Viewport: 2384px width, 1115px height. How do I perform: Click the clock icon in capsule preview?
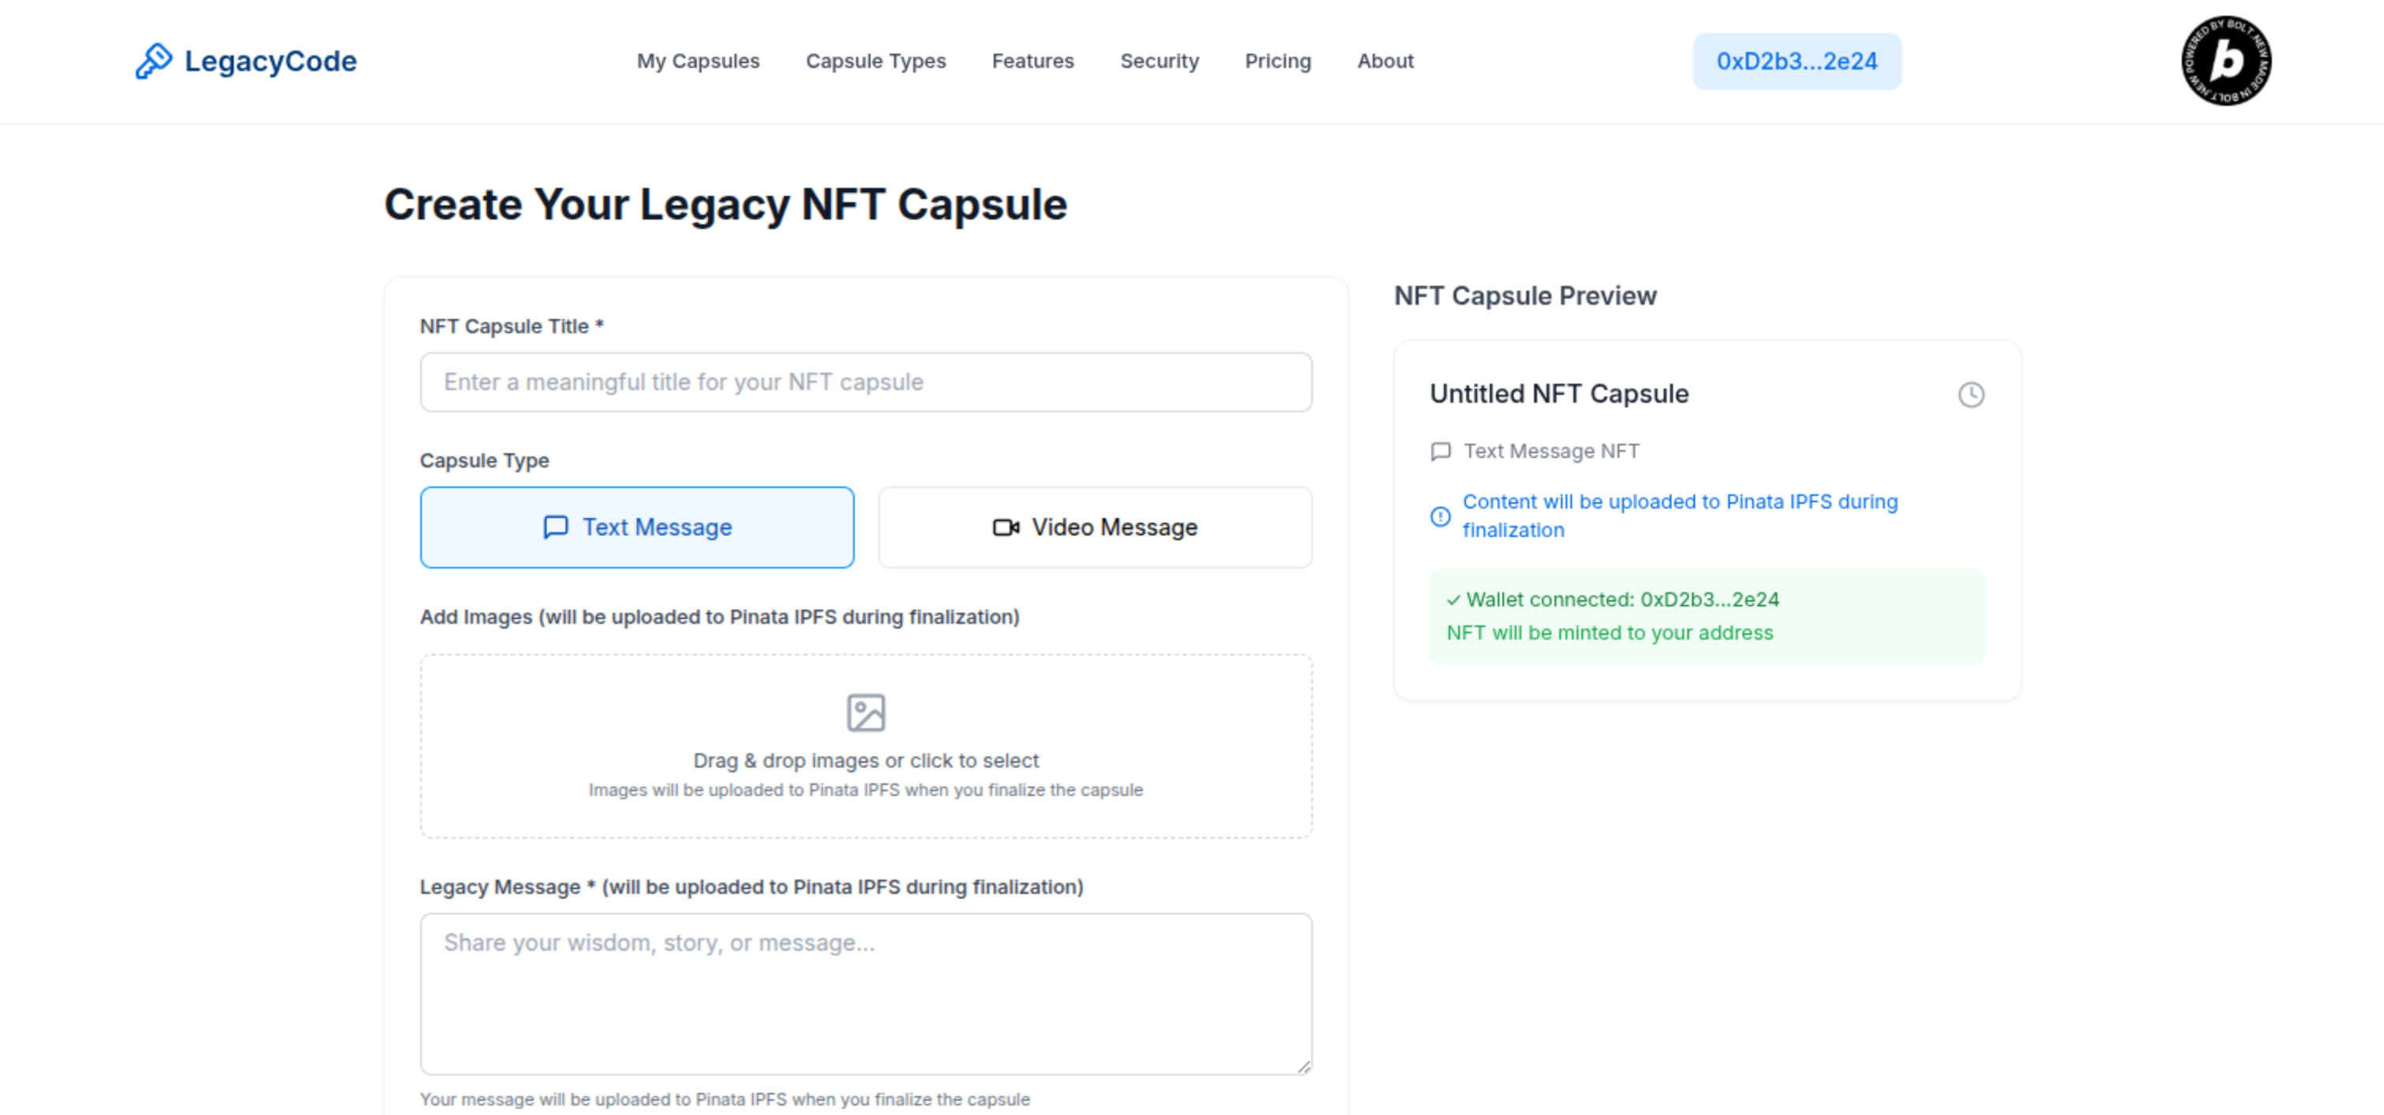(x=1970, y=395)
